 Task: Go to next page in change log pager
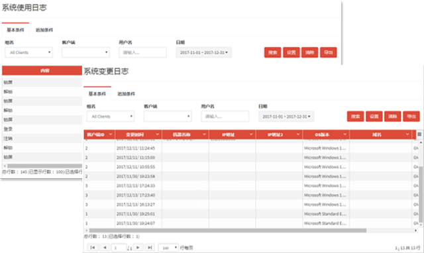[x=138, y=247]
